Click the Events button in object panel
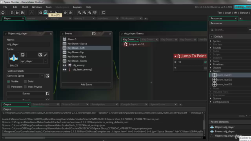Screen dimensions: 251x141 point(26,94)
